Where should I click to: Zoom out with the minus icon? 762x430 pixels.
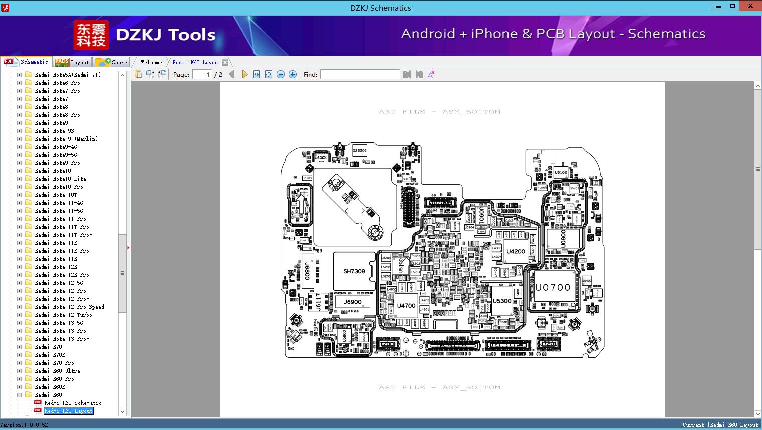tap(281, 74)
